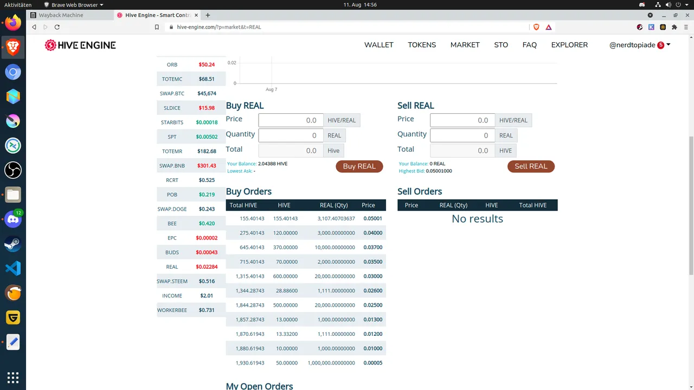Image resolution: width=694 pixels, height=390 pixels.
Task: Open the Extensions puzzle-piece menu
Action: pyautogui.click(x=674, y=27)
